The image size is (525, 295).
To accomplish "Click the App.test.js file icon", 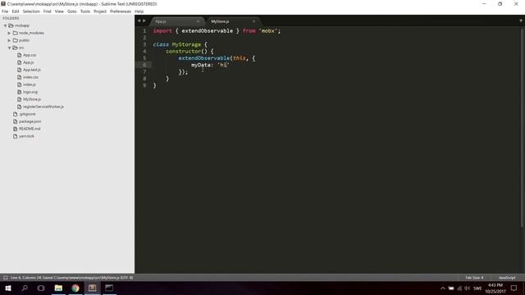I will click(20, 70).
